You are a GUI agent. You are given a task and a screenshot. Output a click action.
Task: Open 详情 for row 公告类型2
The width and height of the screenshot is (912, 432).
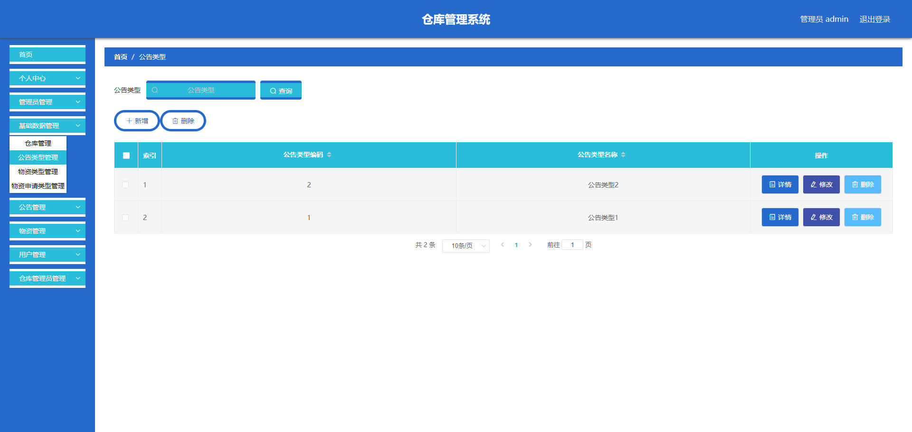click(x=780, y=184)
